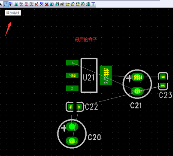Select pad 2 on U21's left side
Image resolution: width=173 pixels, height=156 pixels.
point(72,76)
